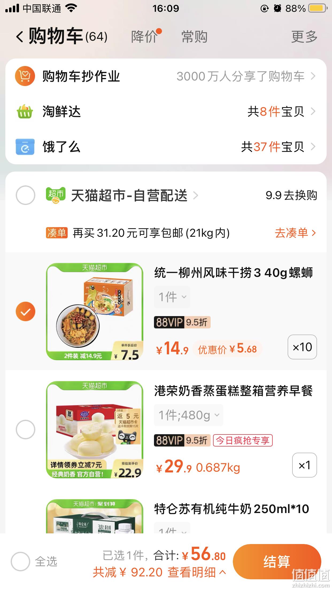Toggle the 全选 select-all circle
This screenshot has width=332, height=590.
coord(20,561)
